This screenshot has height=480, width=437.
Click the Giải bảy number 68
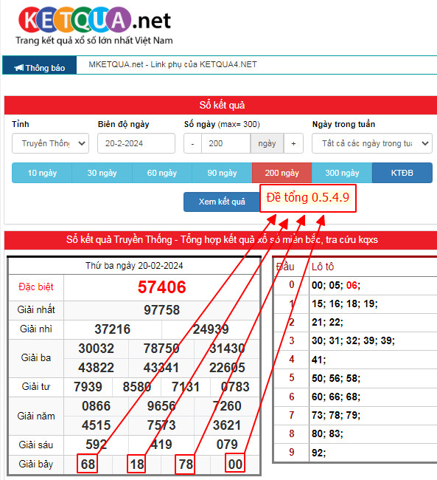(88, 464)
